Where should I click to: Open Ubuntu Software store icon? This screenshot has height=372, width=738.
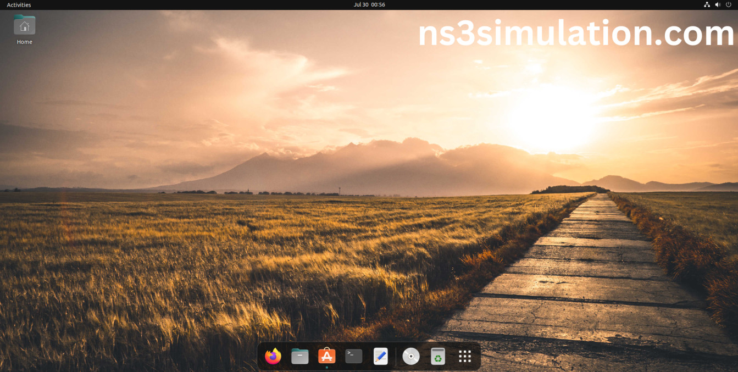point(326,356)
